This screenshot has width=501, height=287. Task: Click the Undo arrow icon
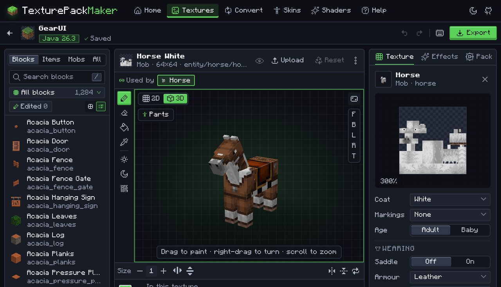click(404, 33)
